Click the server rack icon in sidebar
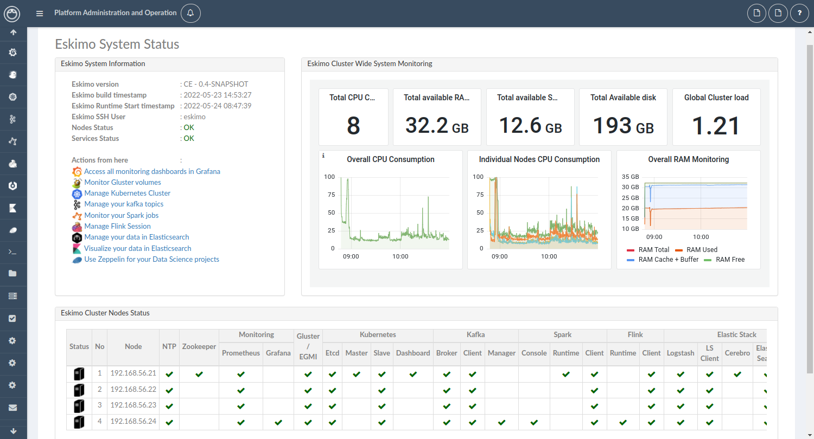The height and width of the screenshot is (439, 814). click(x=13, y=296)
